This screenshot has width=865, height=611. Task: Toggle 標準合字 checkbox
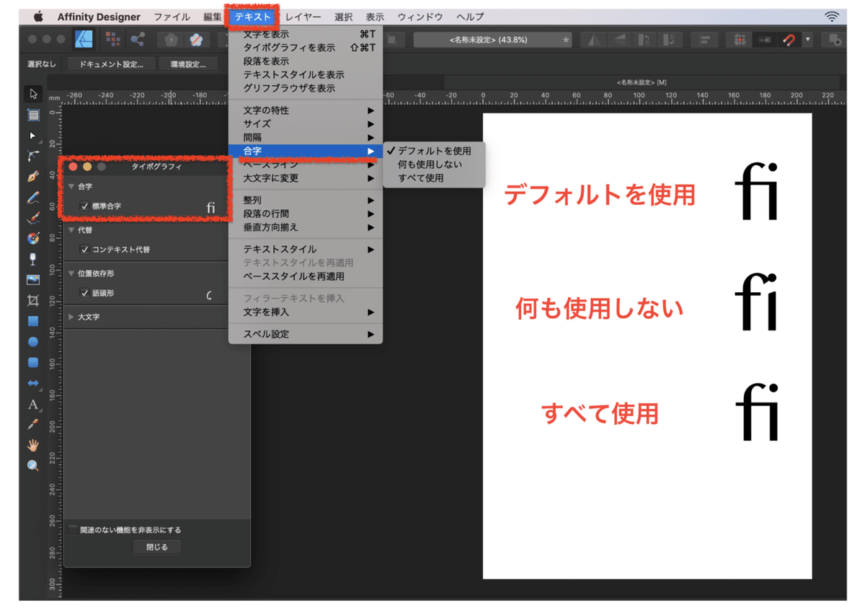tap(84, 206)
